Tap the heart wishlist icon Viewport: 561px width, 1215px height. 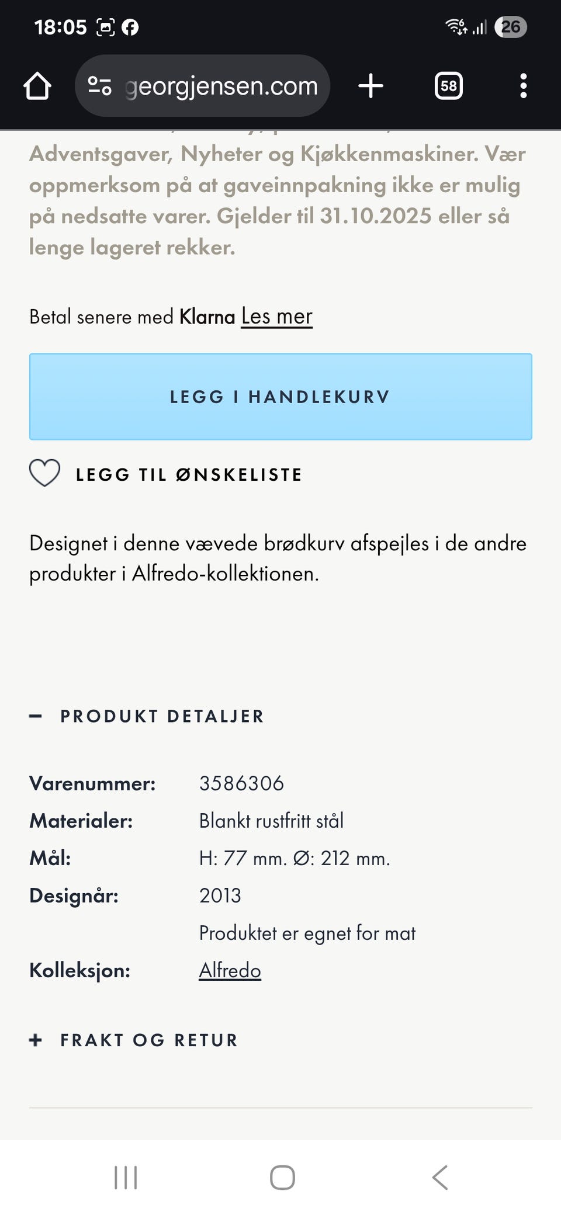(x=45, y=473)
